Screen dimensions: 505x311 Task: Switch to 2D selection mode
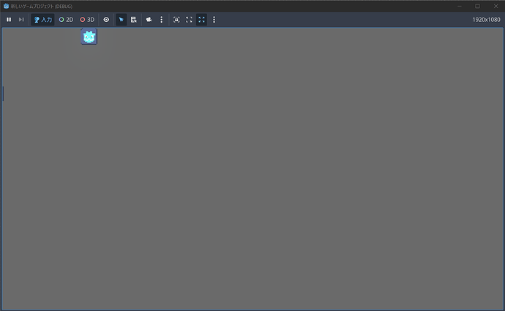(x=66, y=19)
